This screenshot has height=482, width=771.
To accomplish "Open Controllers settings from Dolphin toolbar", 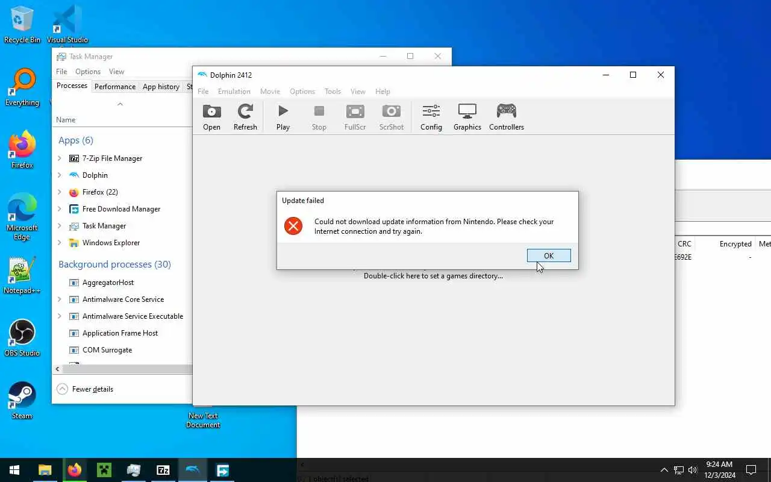I will click(507, 117).
